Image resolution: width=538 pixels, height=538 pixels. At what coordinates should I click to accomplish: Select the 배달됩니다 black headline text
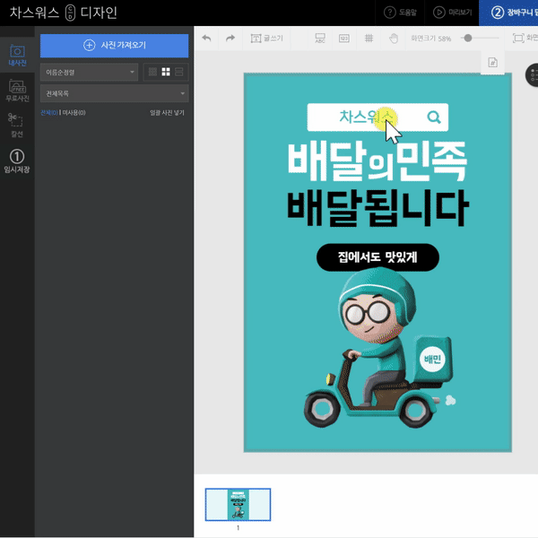(377, 208)
